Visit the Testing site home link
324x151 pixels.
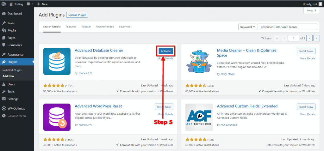tap(16, 4)
